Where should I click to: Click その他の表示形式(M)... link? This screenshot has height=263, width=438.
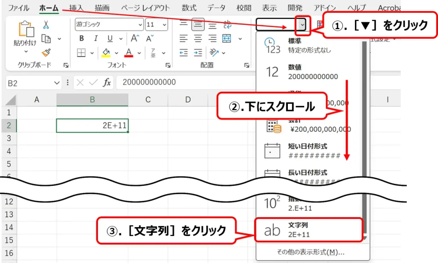click(311, 252)
